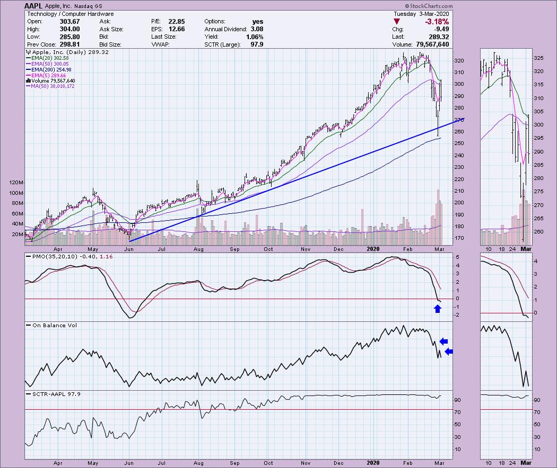Select the 'Apple, Inc.' company name in the title
Viewport: 557px width, 468px height.
pos(58,6)
